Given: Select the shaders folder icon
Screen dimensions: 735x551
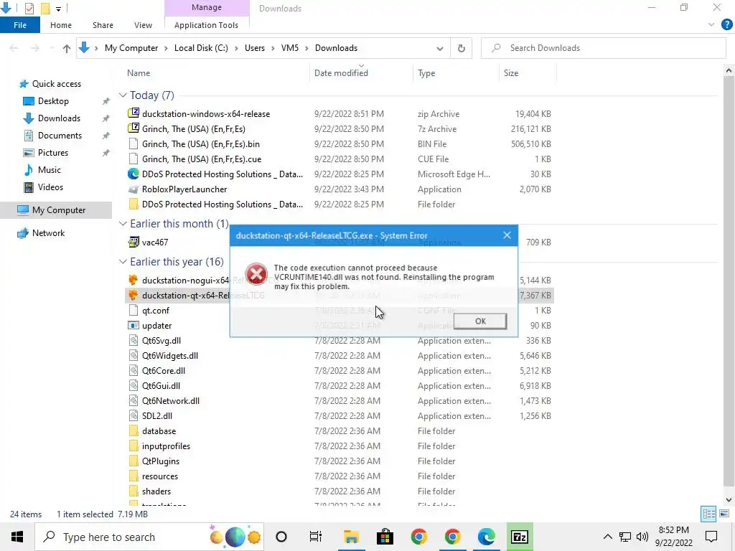Looking at the screenshot, I should click(133, 491).
